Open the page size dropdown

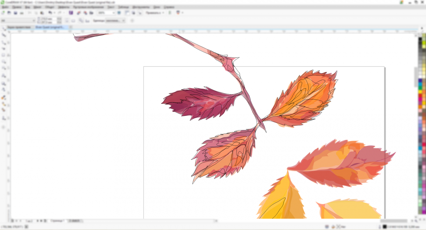[x=34, y=21]
